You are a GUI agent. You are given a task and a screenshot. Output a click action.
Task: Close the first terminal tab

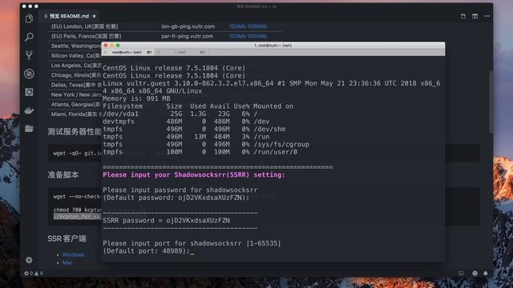(105, 52)
